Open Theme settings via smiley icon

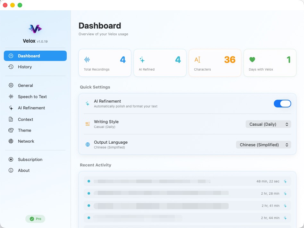click(11, 130)
